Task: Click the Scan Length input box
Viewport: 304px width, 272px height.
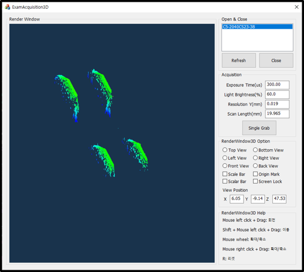Action: pos(277,113)
